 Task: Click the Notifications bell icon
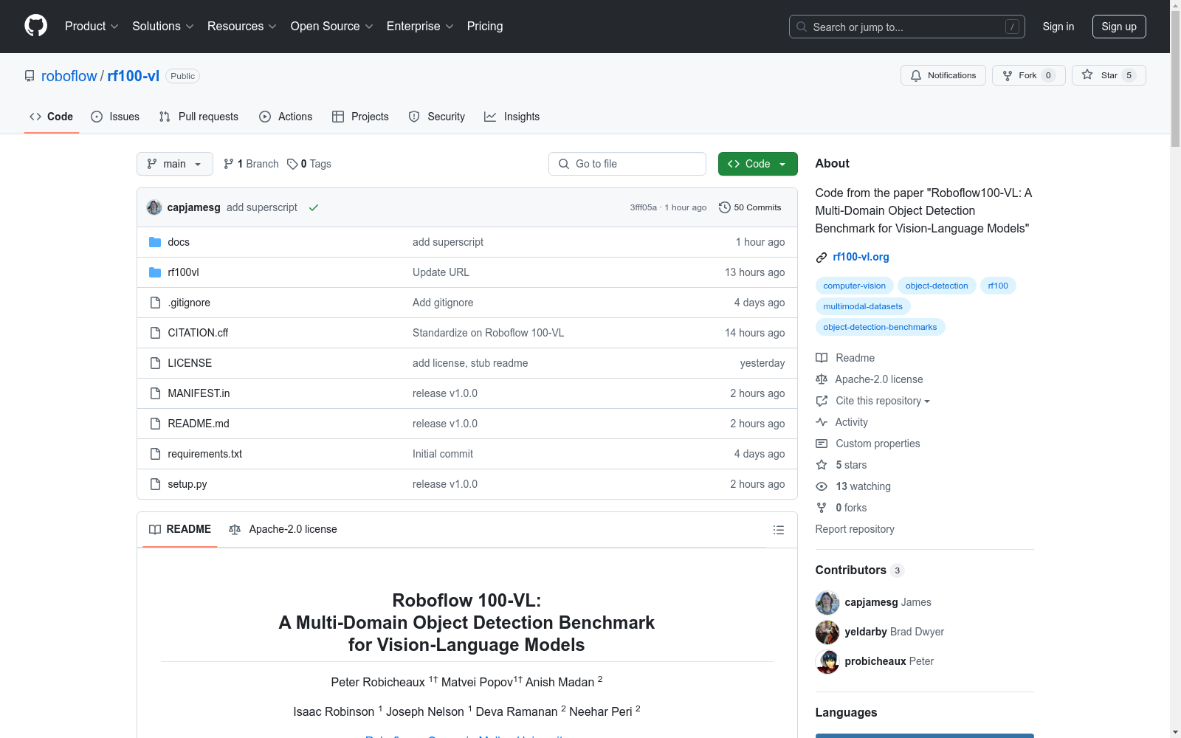(x=916, y=75)
